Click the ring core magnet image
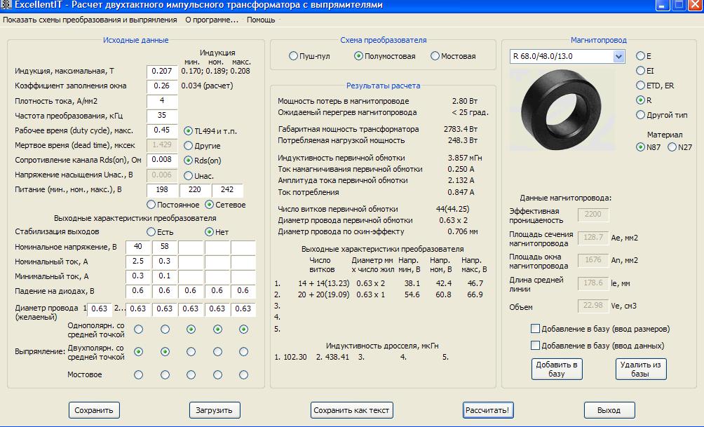Image resolution: width=704 pixels, height=427 pixels. point(562,108)
